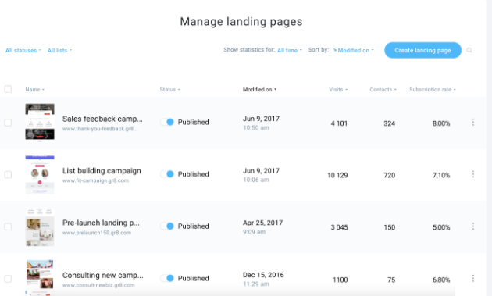Viewport: 492px width, 296px height.
Task: Open the search magnifier icon
Action: [x=469, y=50]
